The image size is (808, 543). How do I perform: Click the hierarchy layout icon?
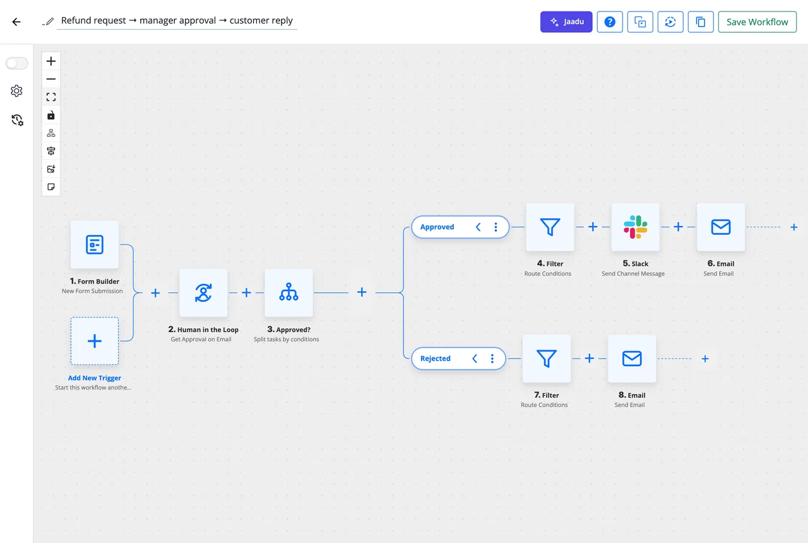point(51,133)
